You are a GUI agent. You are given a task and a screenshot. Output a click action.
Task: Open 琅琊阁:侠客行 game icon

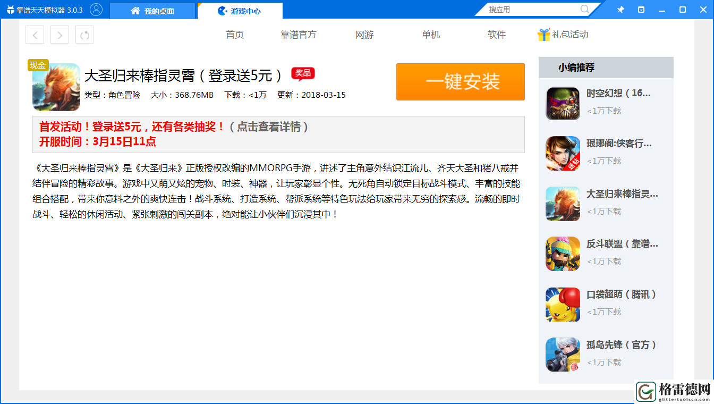(x=563, y=154)
